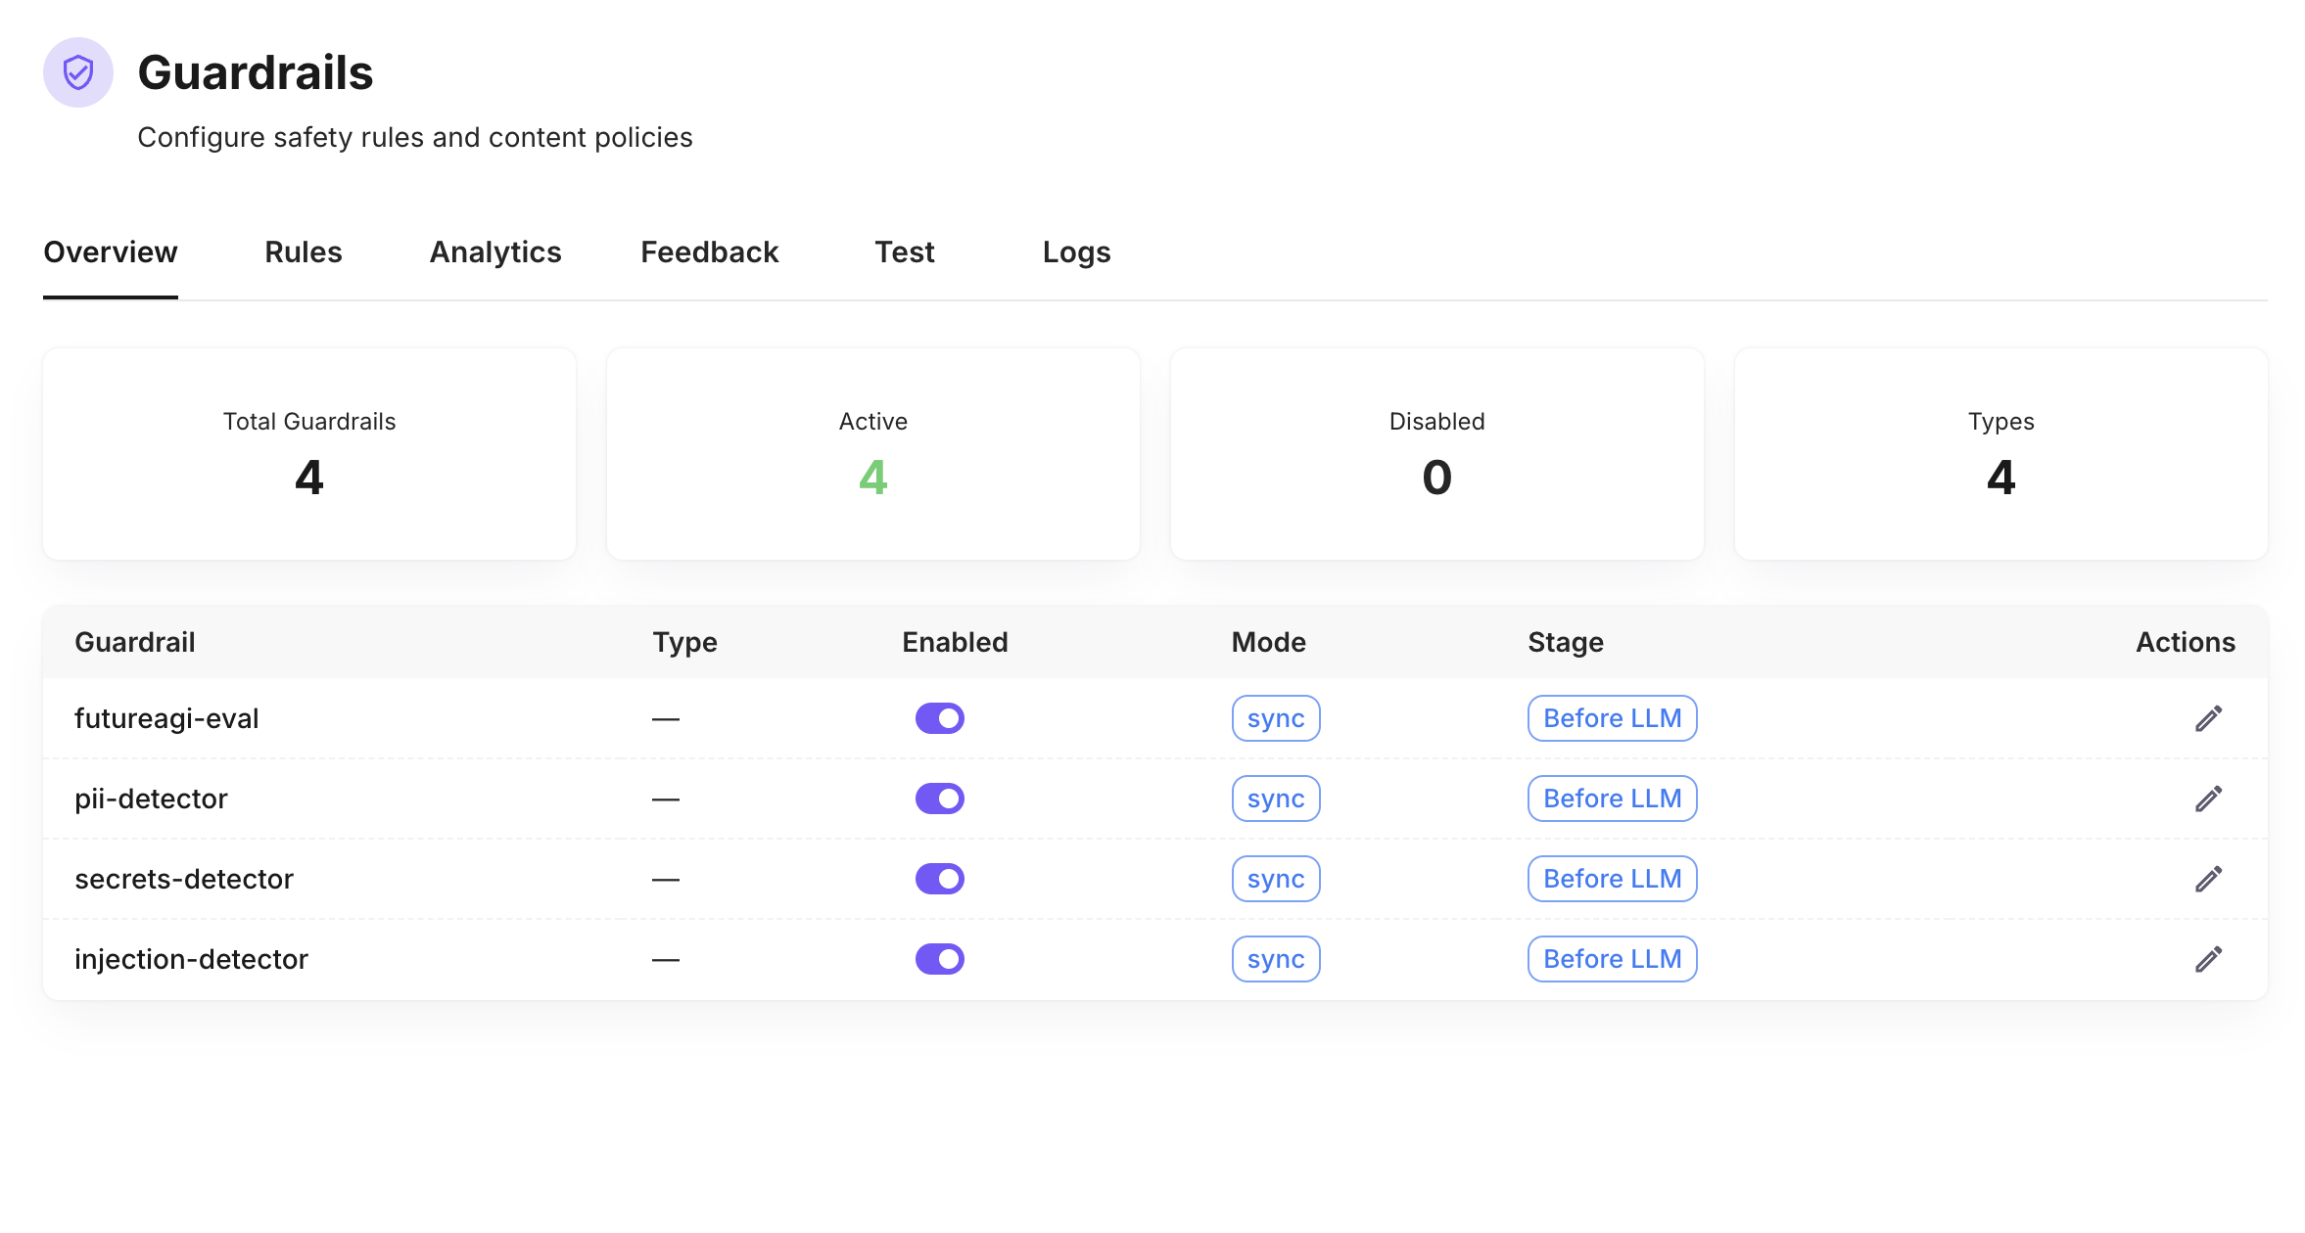Click the edit icon for secrets-detector
2305x1233 pixels.
(x=2210, y=879)
